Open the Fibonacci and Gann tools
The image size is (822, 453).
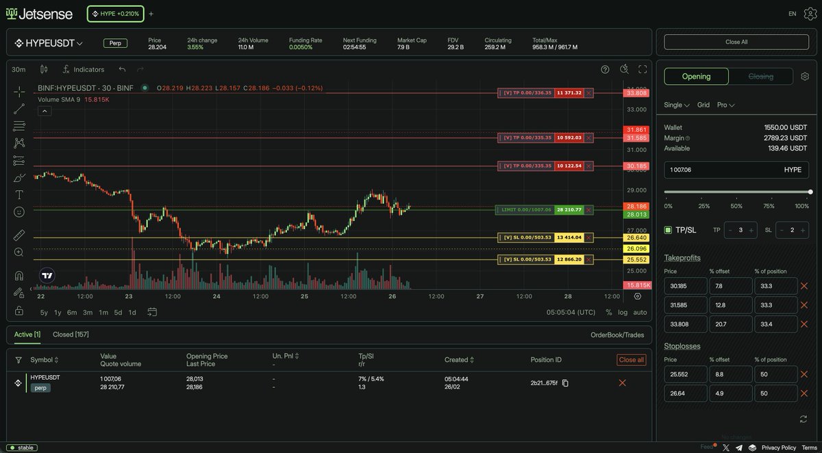(19, 126)
